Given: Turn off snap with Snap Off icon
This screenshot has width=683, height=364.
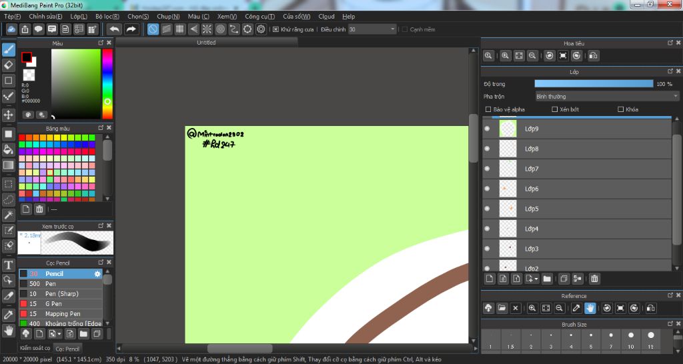Looking at the screenshot, I should [x=153, y=29].
